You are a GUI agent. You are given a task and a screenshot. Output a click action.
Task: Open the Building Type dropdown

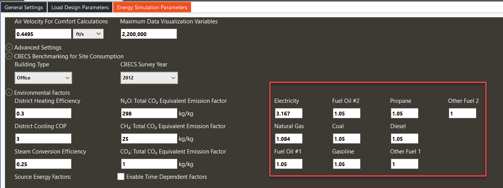[43, 78]
